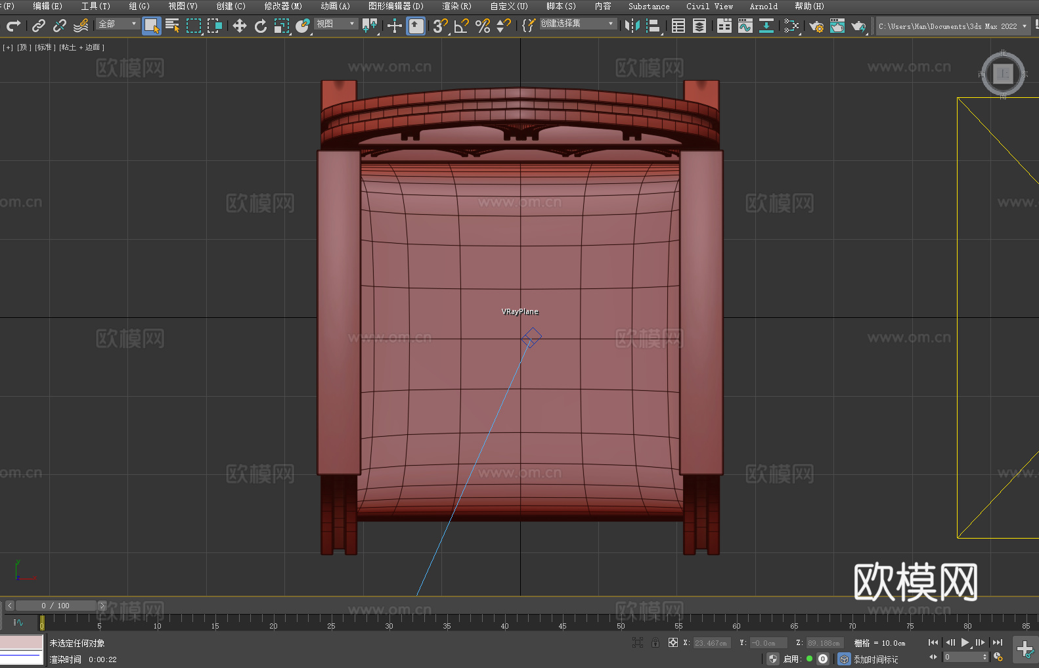Open the Mini Curve Editor toggle
1039x668 pixels.
[x=18, y=622]
